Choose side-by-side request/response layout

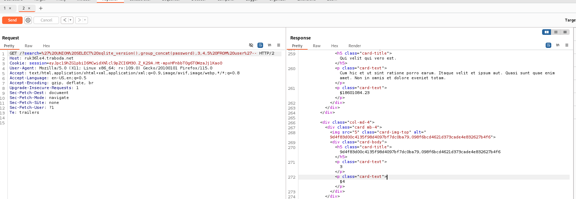coord(547,32)
